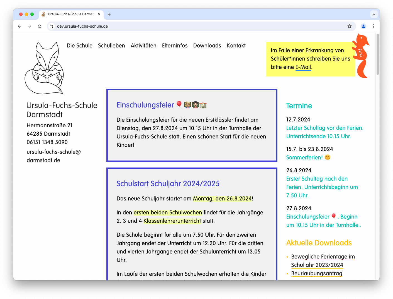The height and width of the screenshot is (299, 393).
Task: Open the Einschulungsfeier article heading
Action: pyautogui.click(x=162, y=105)
